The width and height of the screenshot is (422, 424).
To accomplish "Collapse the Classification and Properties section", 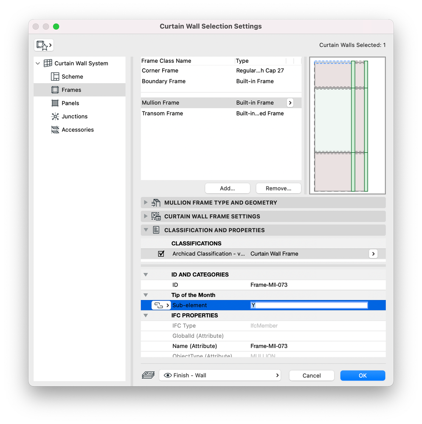I will click(146, 230).
